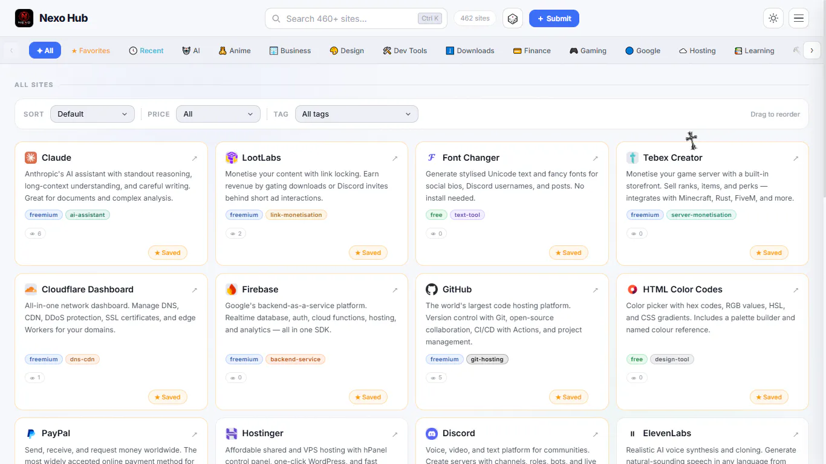
Task: Click the Cloudflare Dashboard logo icon
Action: click(x=31, y=289)
